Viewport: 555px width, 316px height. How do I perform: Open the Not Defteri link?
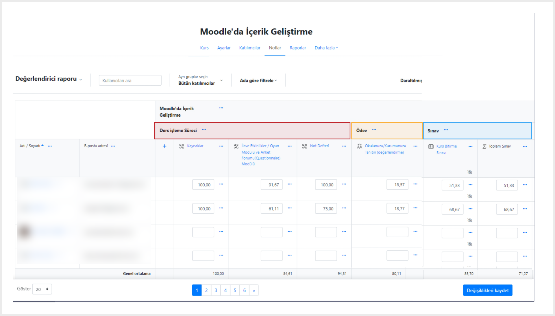click(319, 146)
